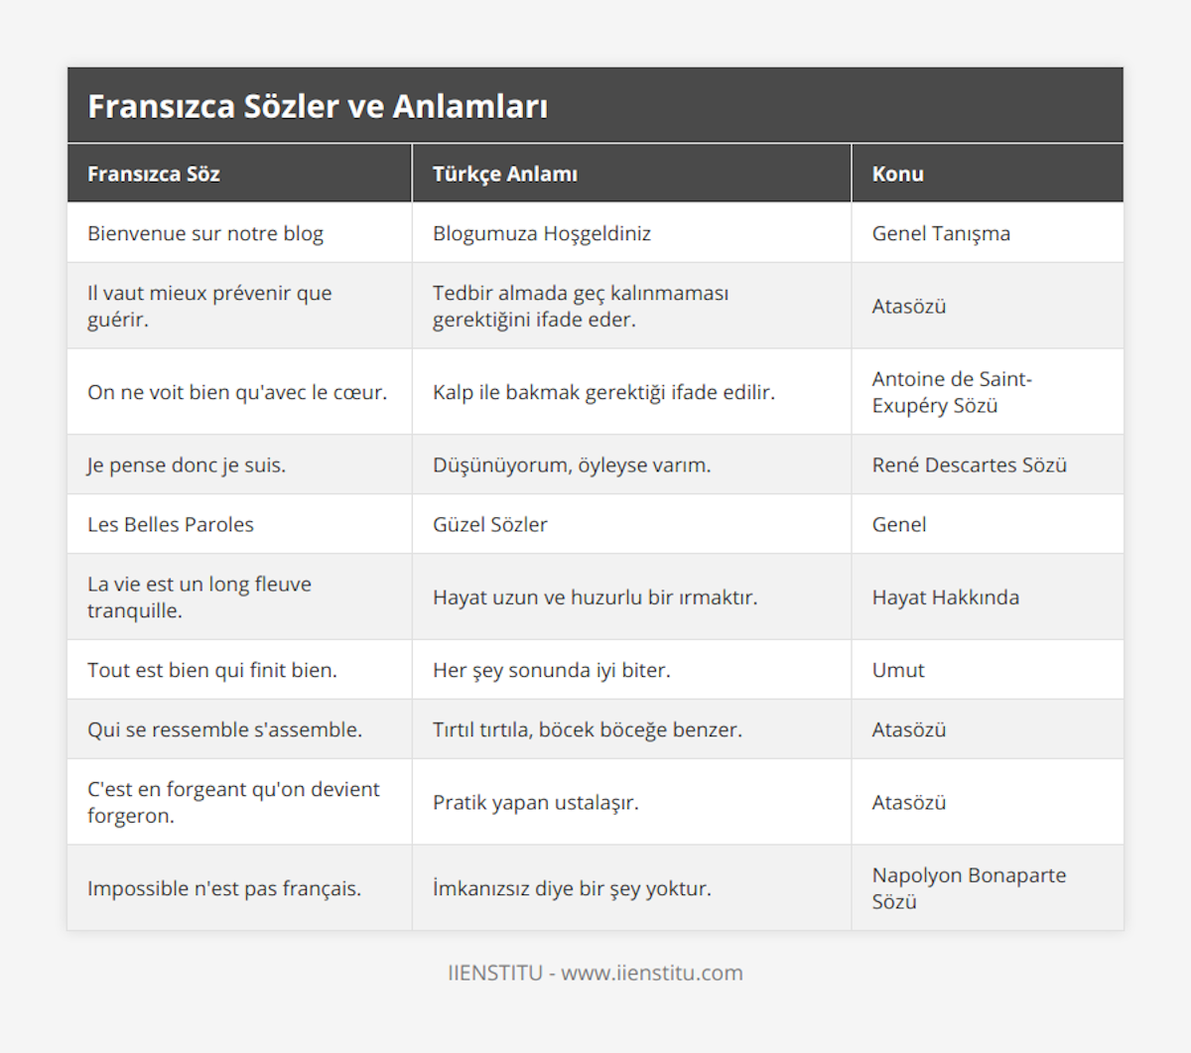Click 'On ne voit bien qu'avec le cœur.'
This screenshot has height=1053, width=1191.
(237, 392)
